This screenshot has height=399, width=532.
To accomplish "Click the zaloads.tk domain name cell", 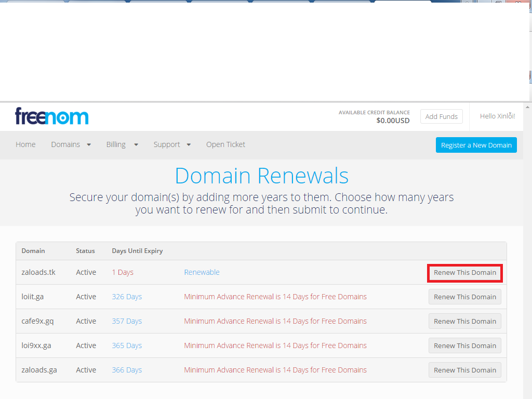I will (38, 272).
